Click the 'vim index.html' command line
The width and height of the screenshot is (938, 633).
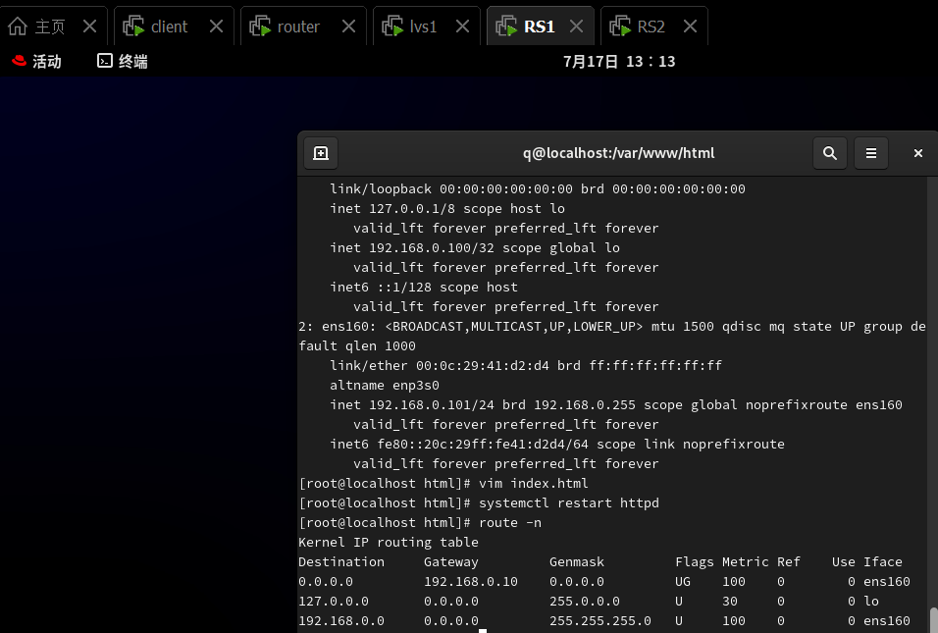[x=443, y=484]
